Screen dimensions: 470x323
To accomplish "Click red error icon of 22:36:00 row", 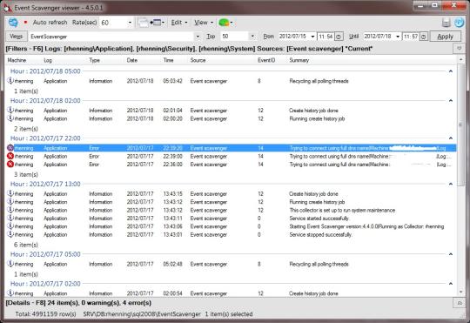I will tap(10, 164).
